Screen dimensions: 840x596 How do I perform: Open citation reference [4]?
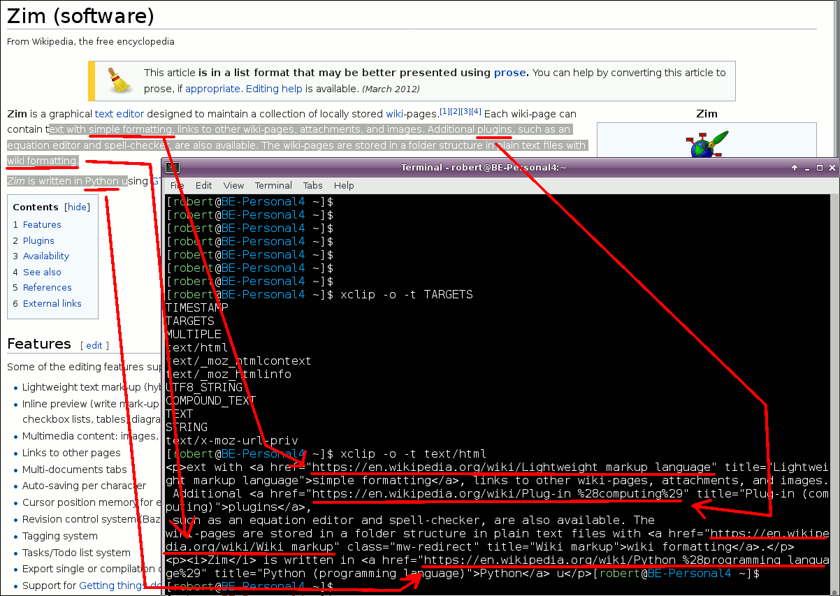click(x=477, y=111)
